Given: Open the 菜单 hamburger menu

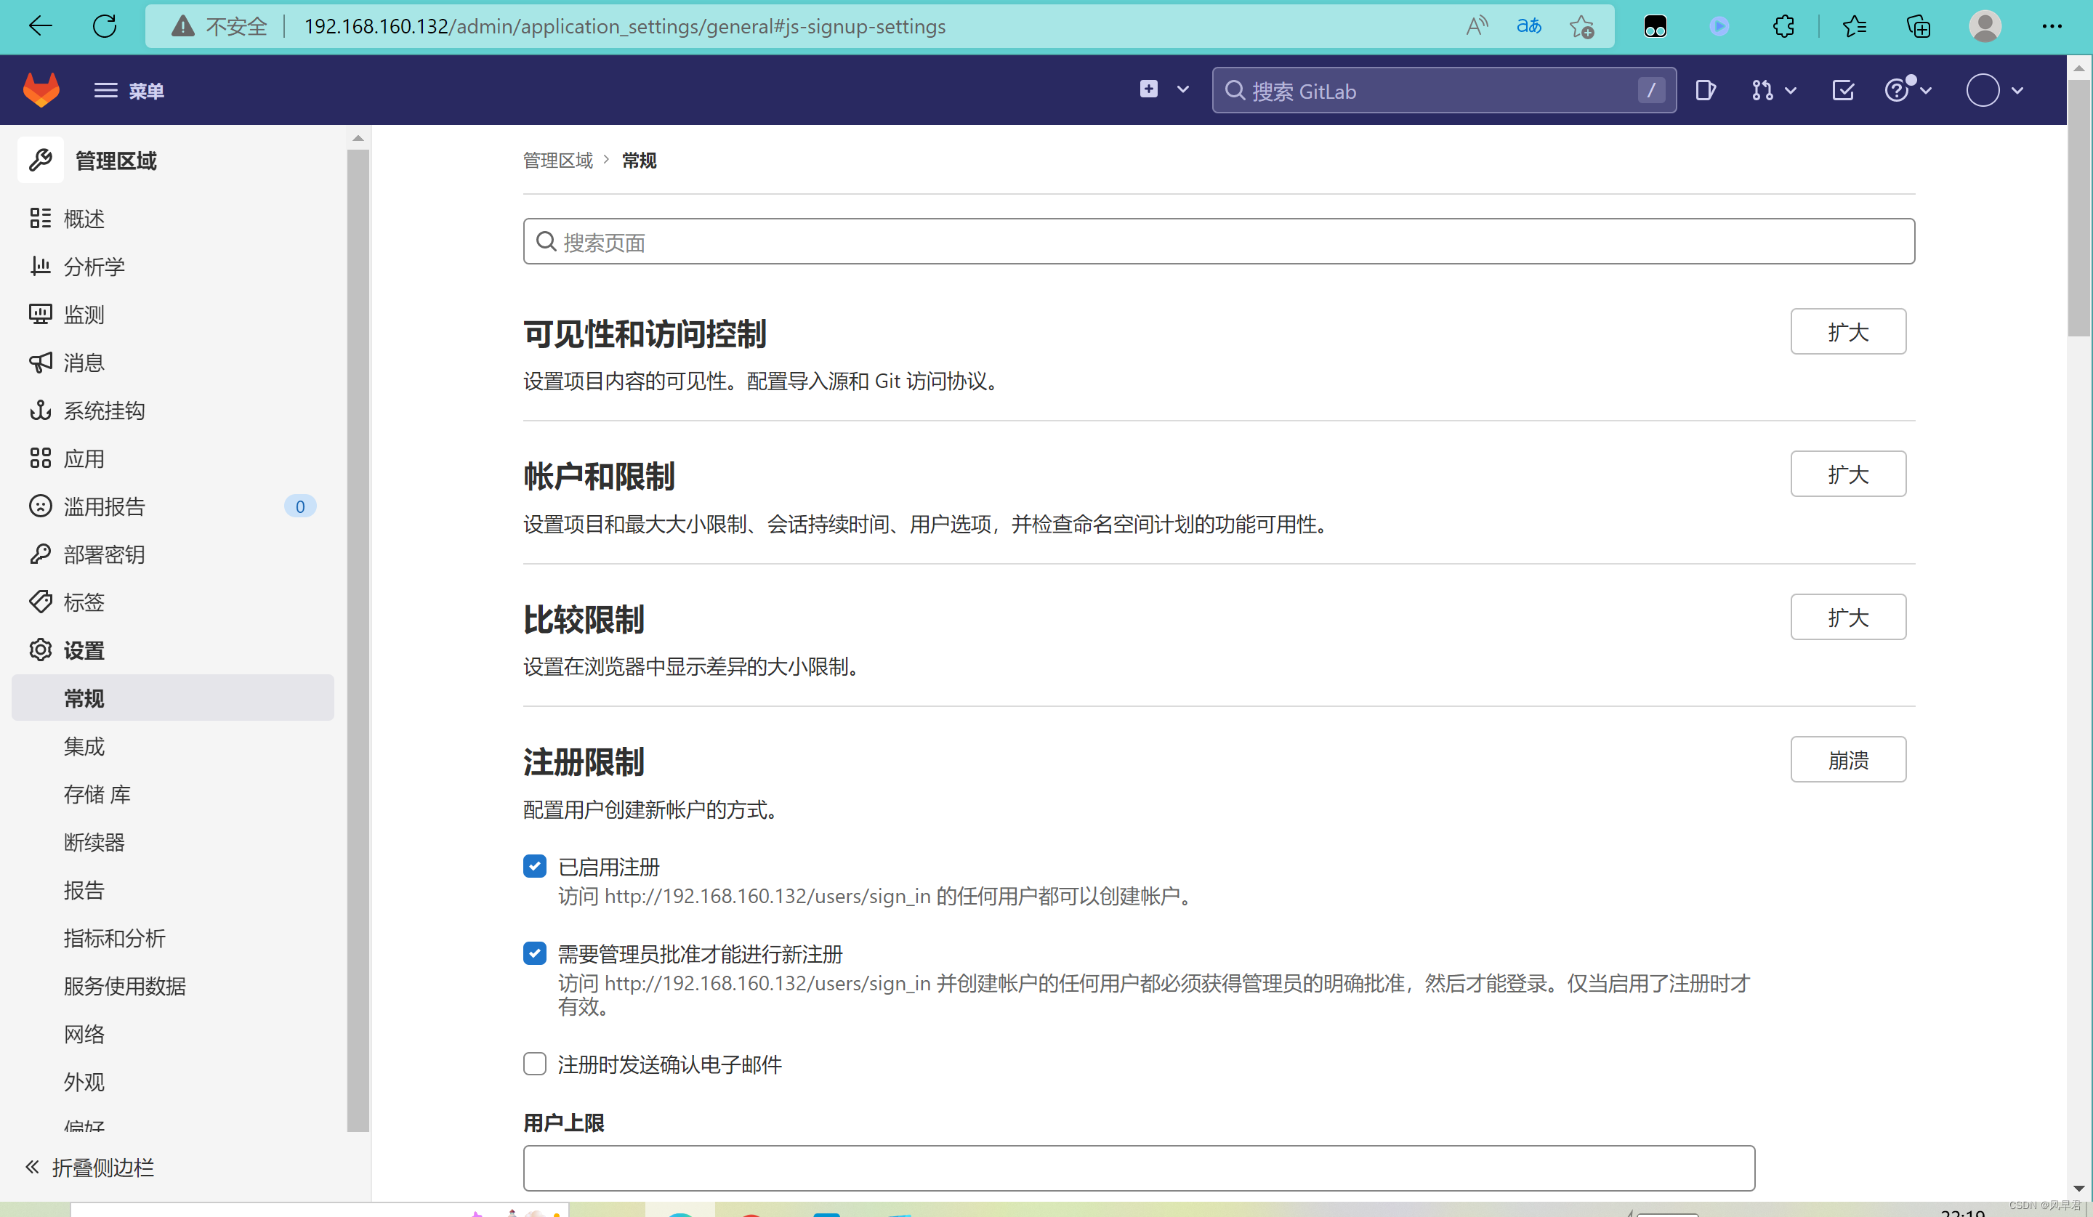Looking at the screenshot, I should tap(129, 91).
